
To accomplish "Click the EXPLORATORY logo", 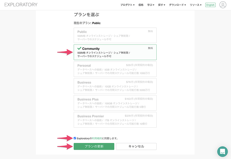I will click(21, 5).
